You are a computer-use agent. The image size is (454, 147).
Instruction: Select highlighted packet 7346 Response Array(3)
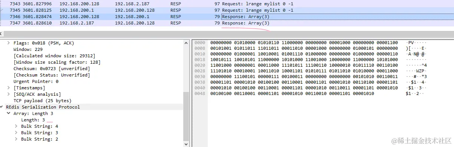click(227, 17)
